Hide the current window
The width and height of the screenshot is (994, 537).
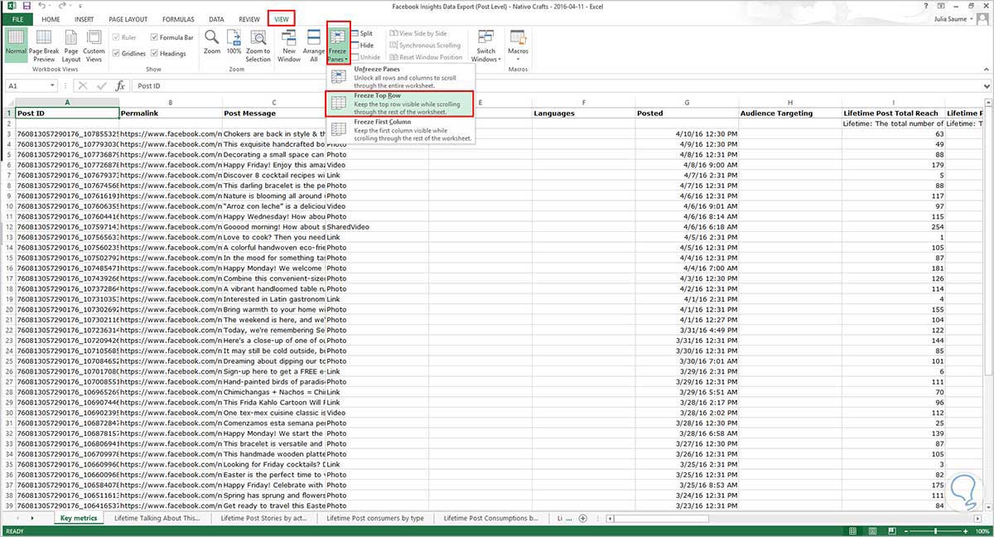click(x=362, y=46)
